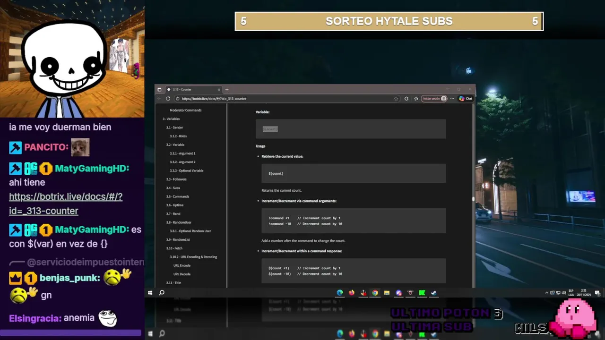This screenshot has width=605, height=340.
Task: Open the Windows Start menu
Action: pos(150,293)
